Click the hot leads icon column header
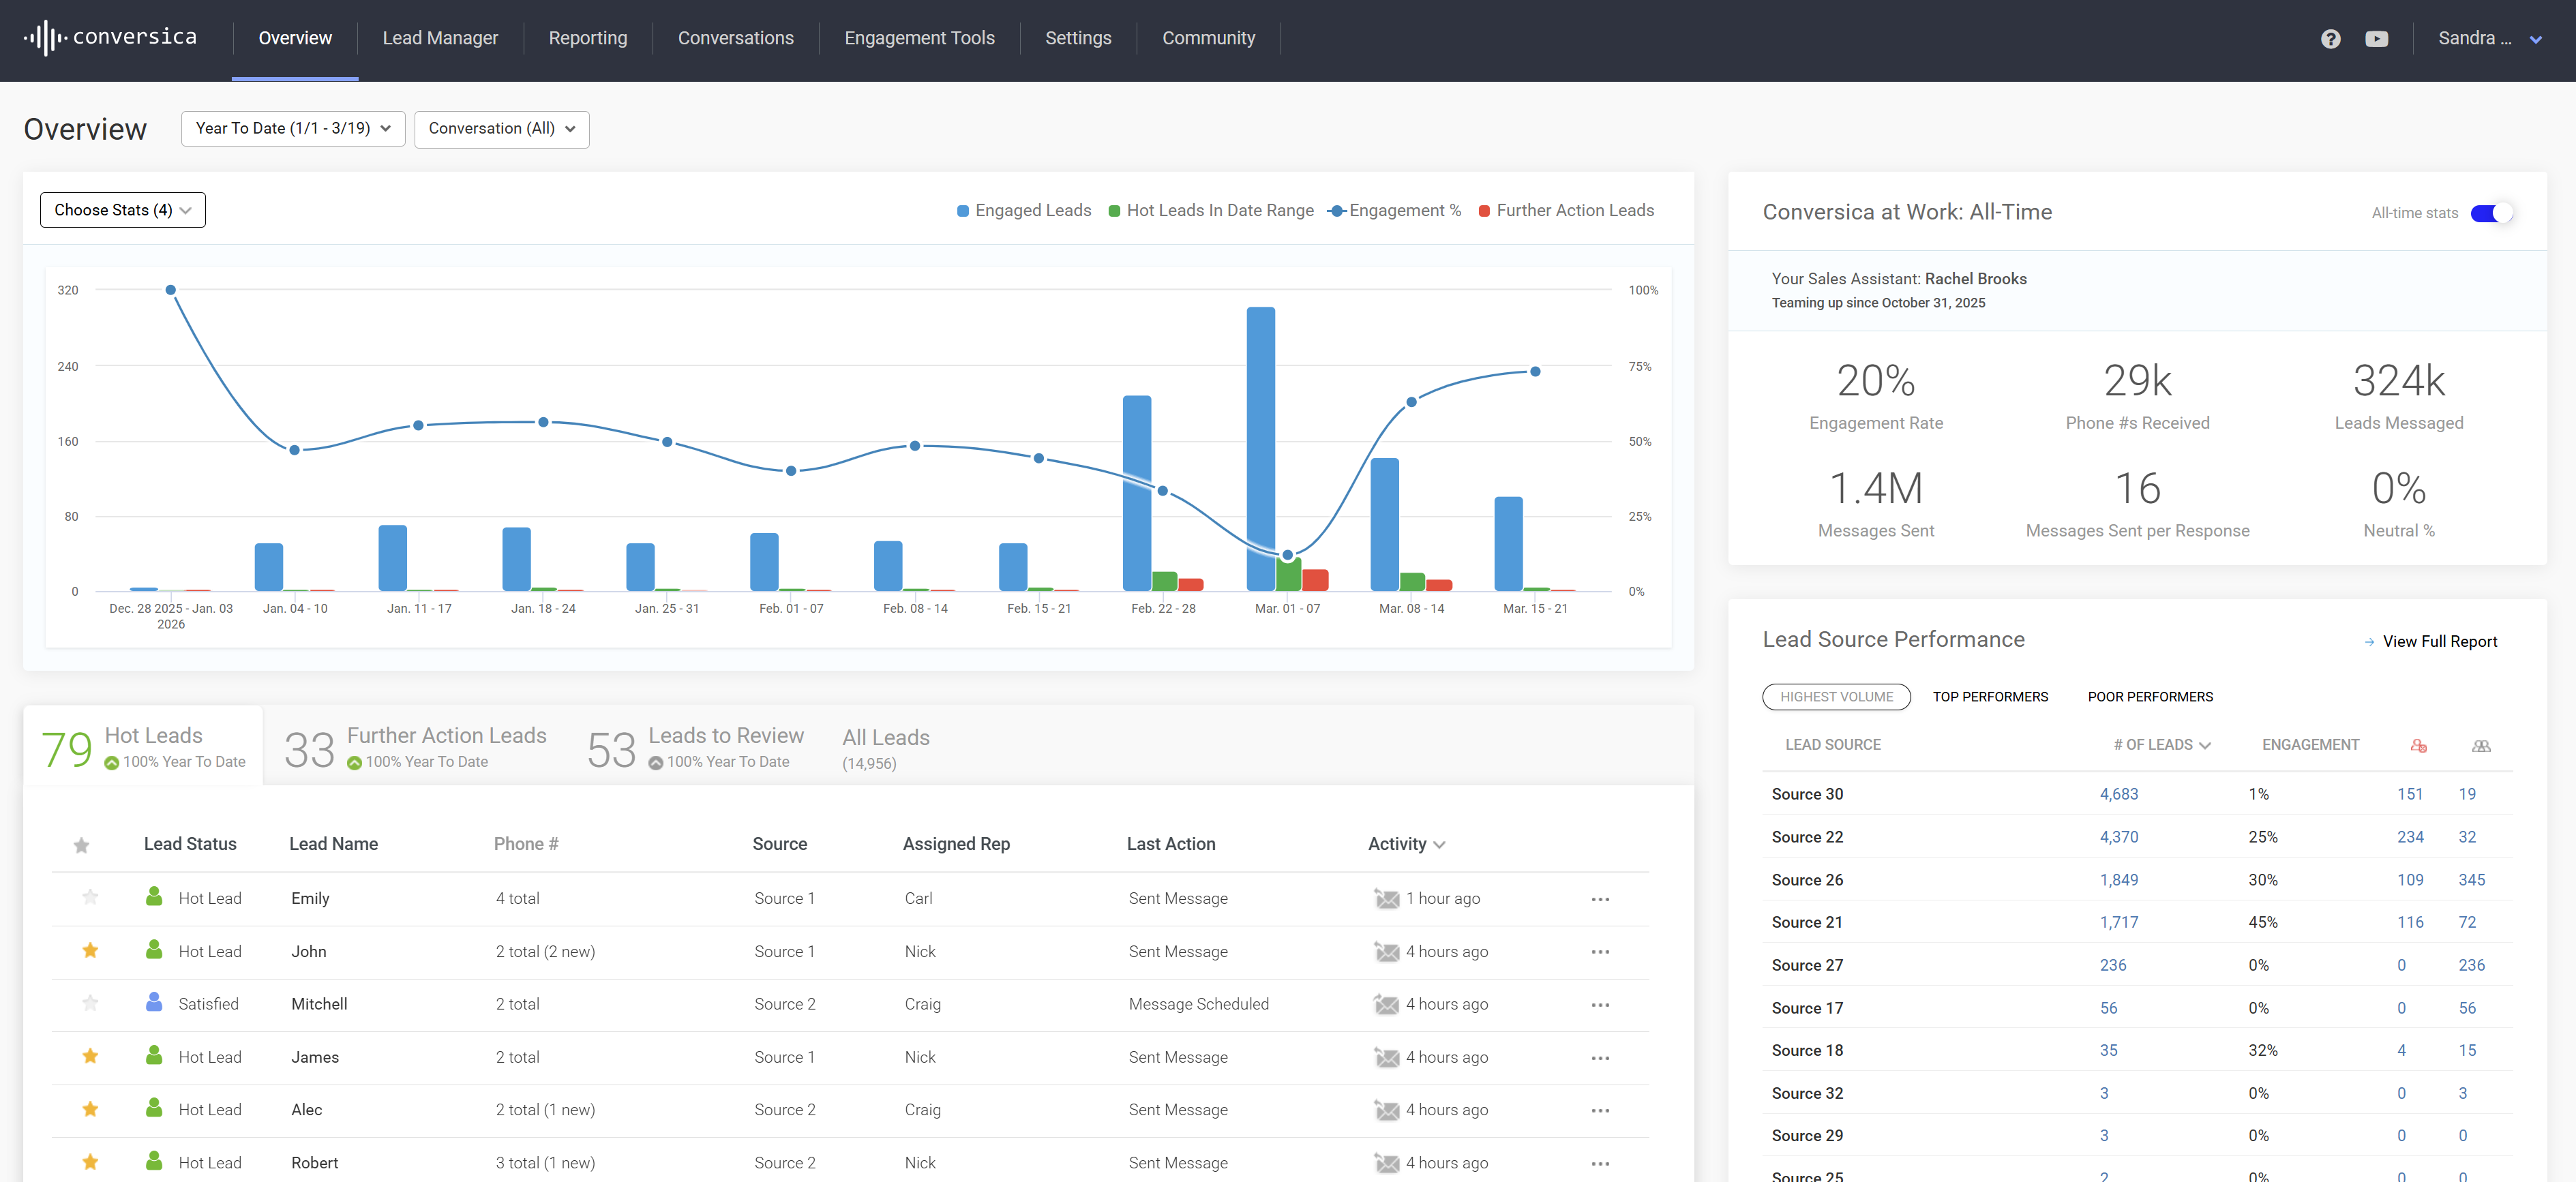Screen dimensions: 2576x1182 pyautogui.click(x=2418, y=746)
